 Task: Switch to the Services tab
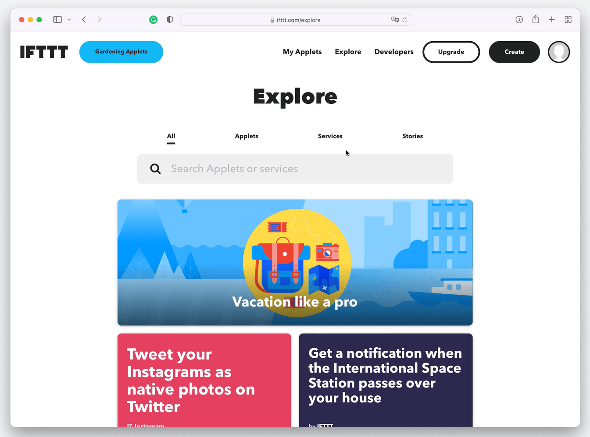(x=330, y=136)
